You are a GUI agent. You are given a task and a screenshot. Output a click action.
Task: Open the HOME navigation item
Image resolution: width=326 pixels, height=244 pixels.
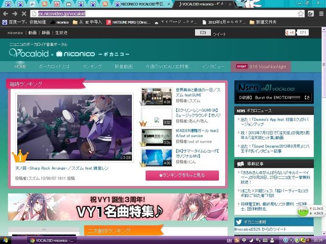[x=20, y=67]
